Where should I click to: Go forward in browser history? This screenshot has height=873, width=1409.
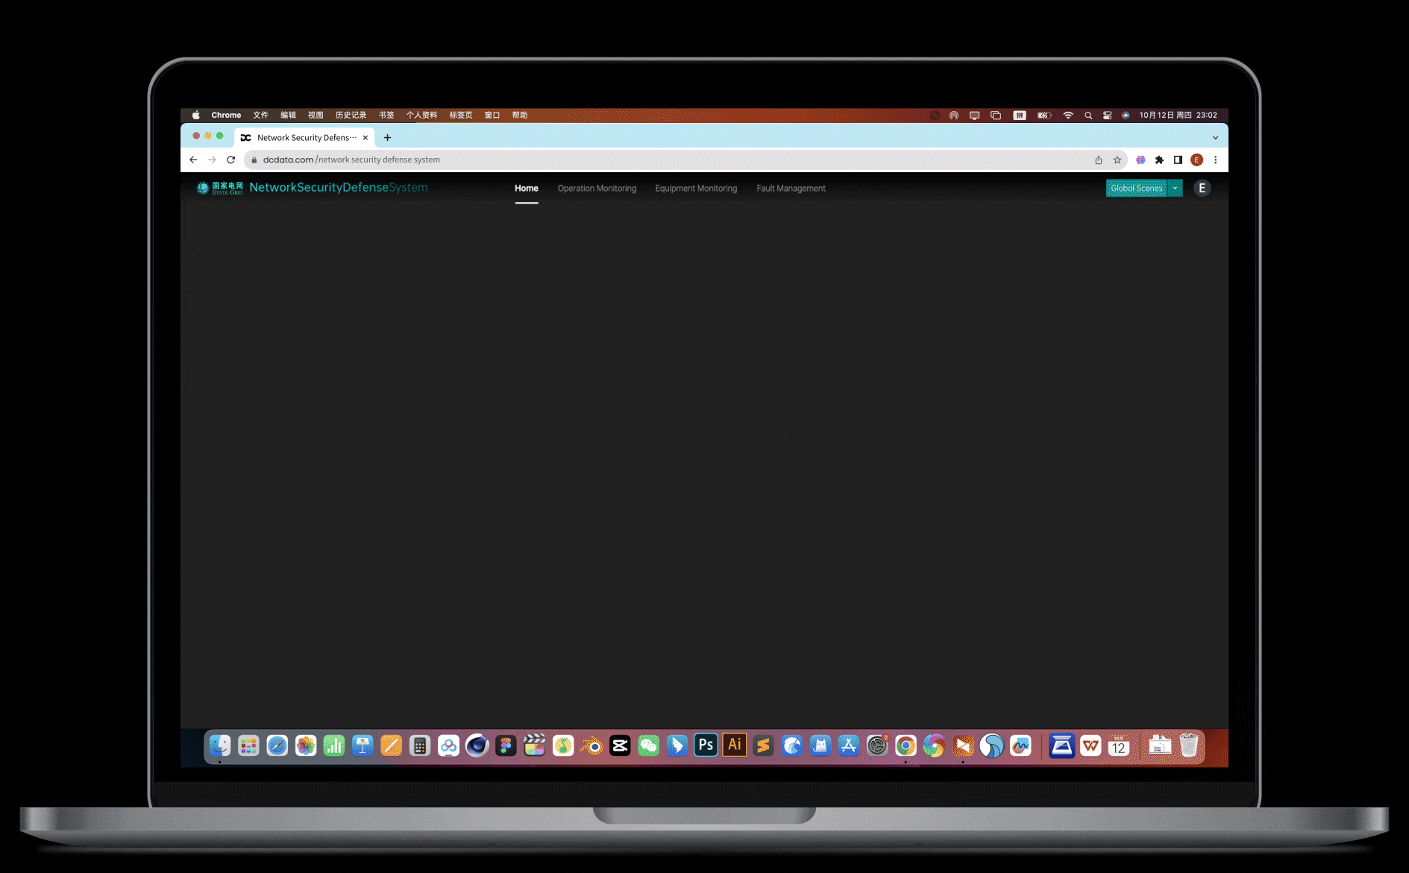pyautogui.click(x=212, y=160)
